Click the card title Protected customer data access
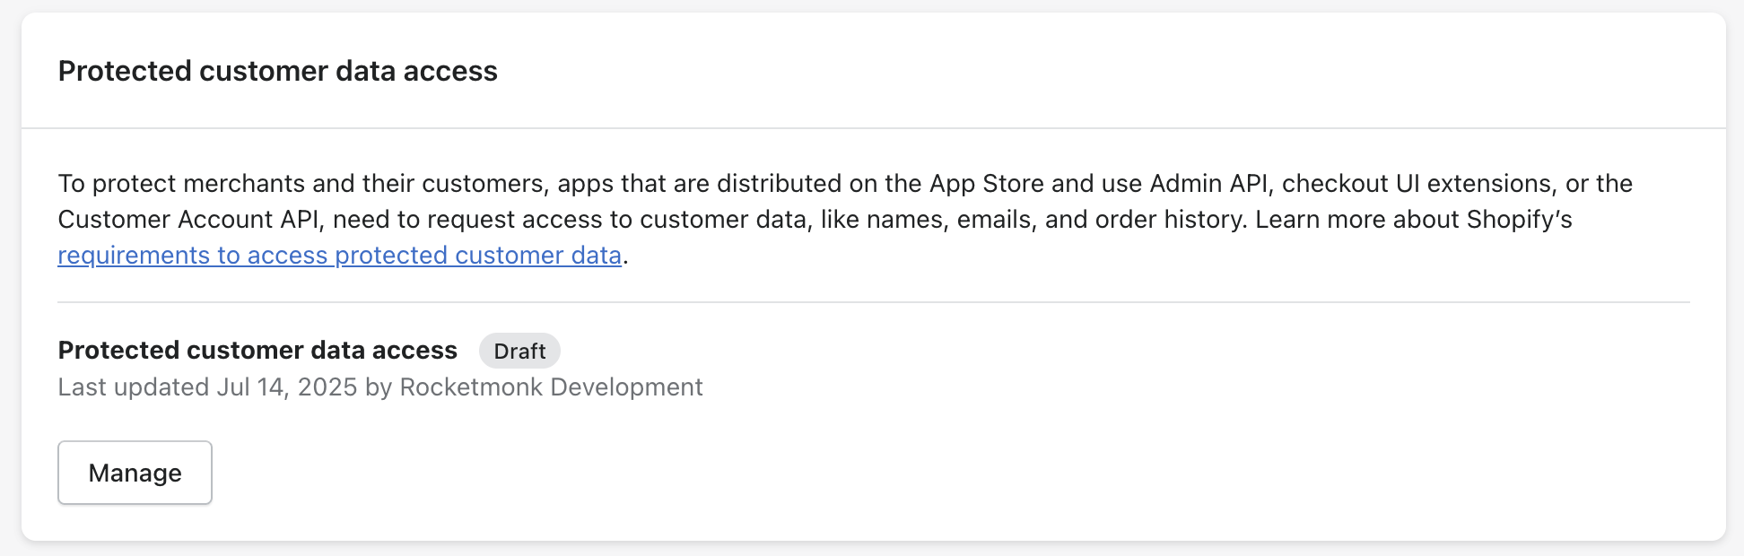 [277, 71]
